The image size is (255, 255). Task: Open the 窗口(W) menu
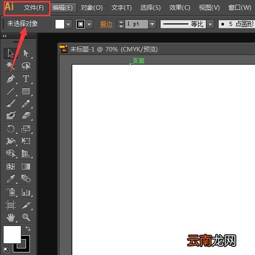(x=240, y=8)
